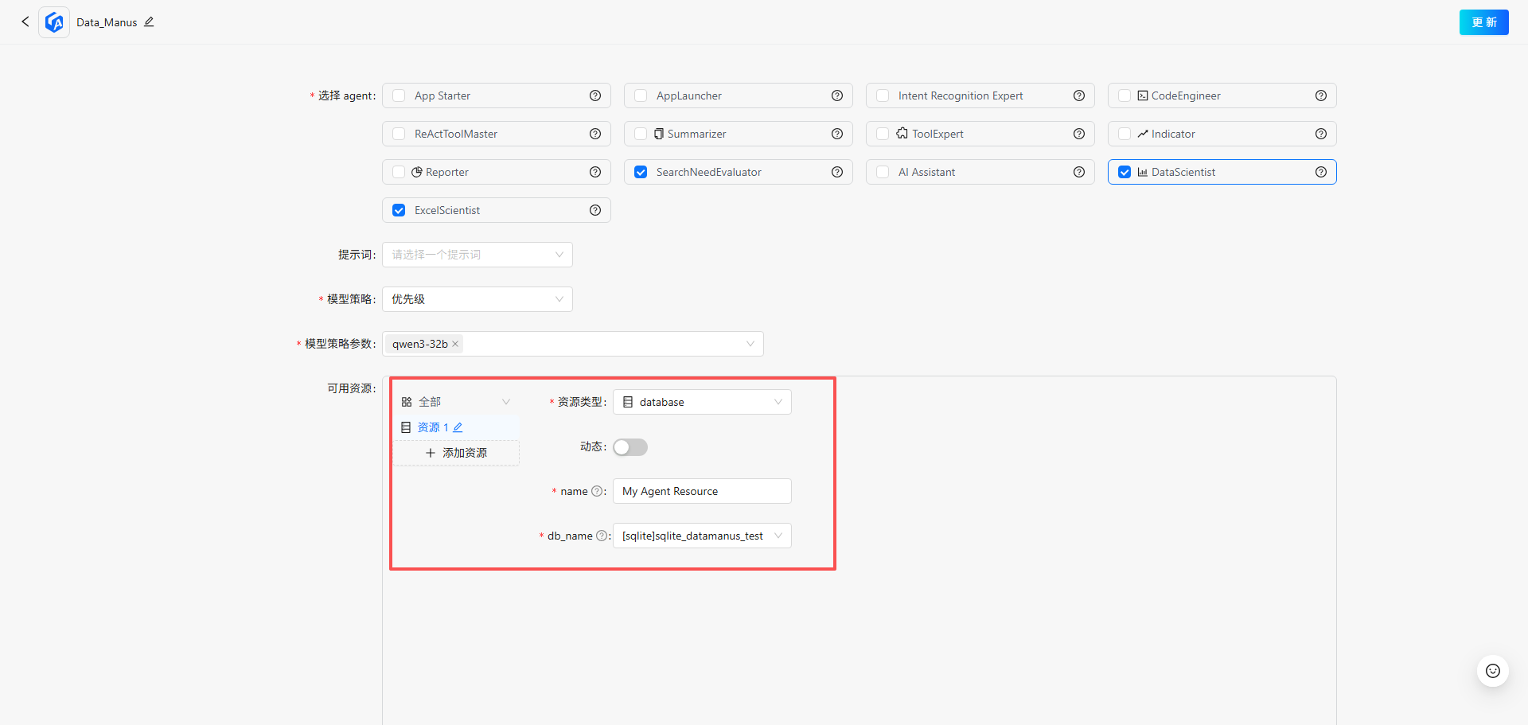The image size is (1528, 725).
Task: Toggle the 动态 switch on
Action: click(630, 447)
